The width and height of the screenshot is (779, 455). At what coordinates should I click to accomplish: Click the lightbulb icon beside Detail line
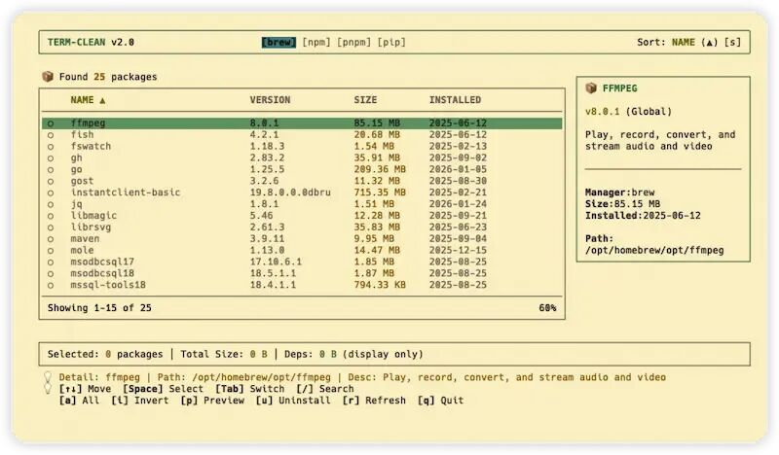point(48,377)
